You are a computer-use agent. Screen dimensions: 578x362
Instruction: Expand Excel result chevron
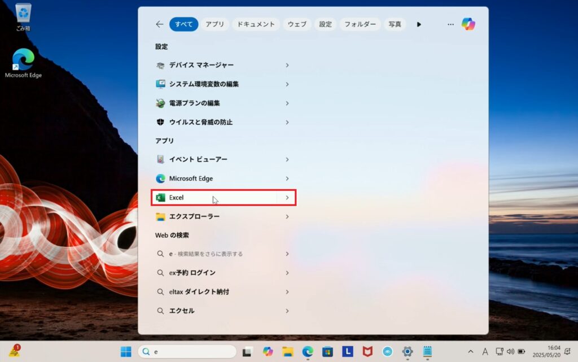[x=287, y=198]
